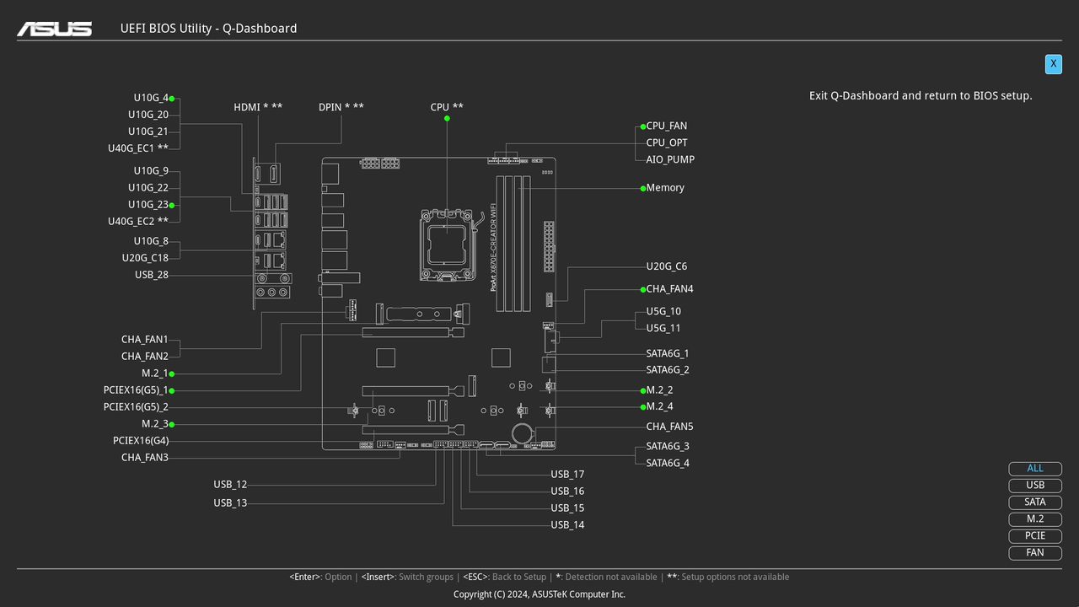Select the USB_17 label
The height and width of the screenshot is (607, 1079).
[x=567, y=475]
